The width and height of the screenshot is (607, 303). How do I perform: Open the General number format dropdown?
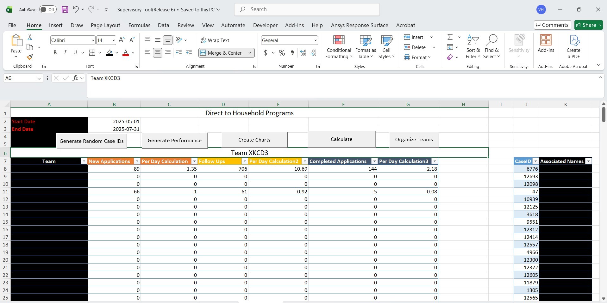click(x=316, y=40)
